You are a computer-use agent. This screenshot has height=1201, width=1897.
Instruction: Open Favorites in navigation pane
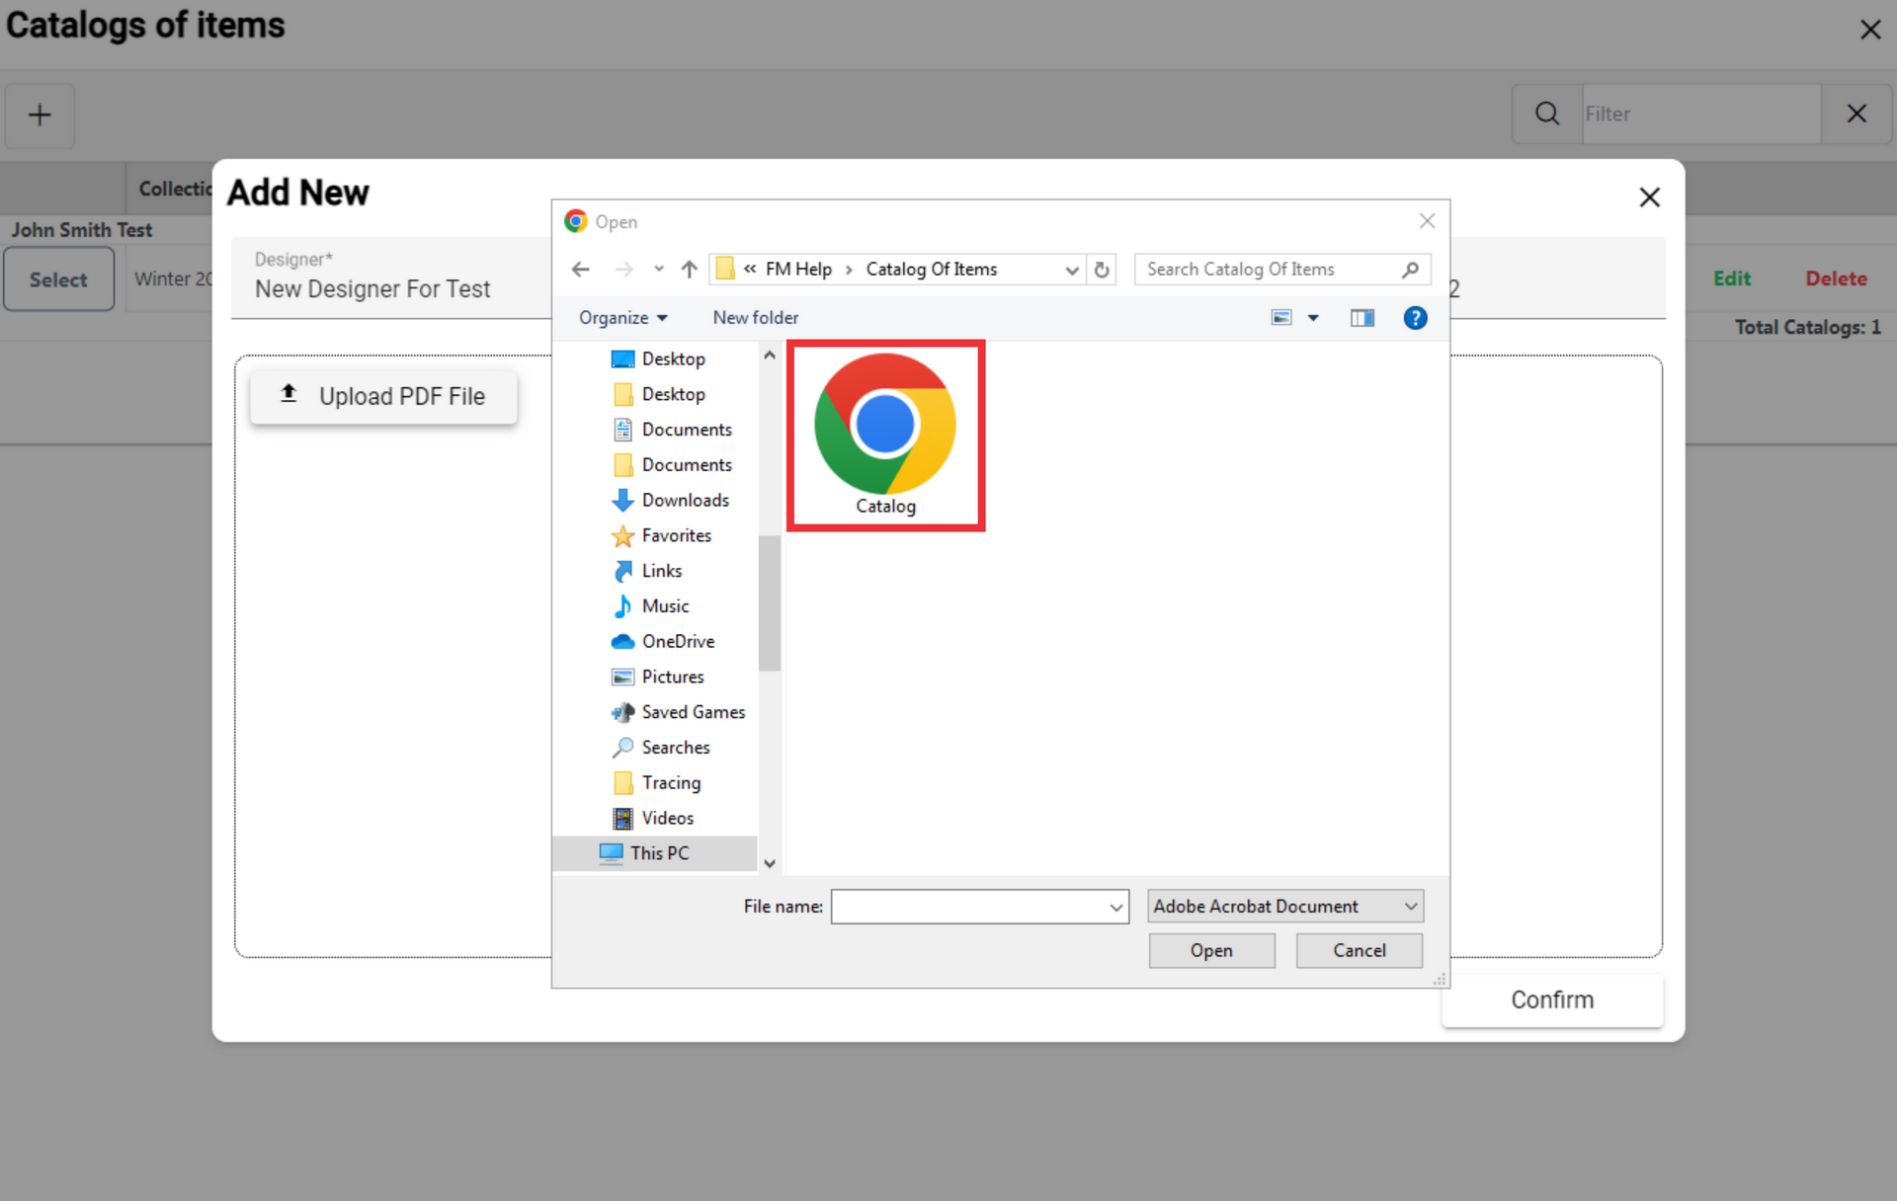click(661, 535)
